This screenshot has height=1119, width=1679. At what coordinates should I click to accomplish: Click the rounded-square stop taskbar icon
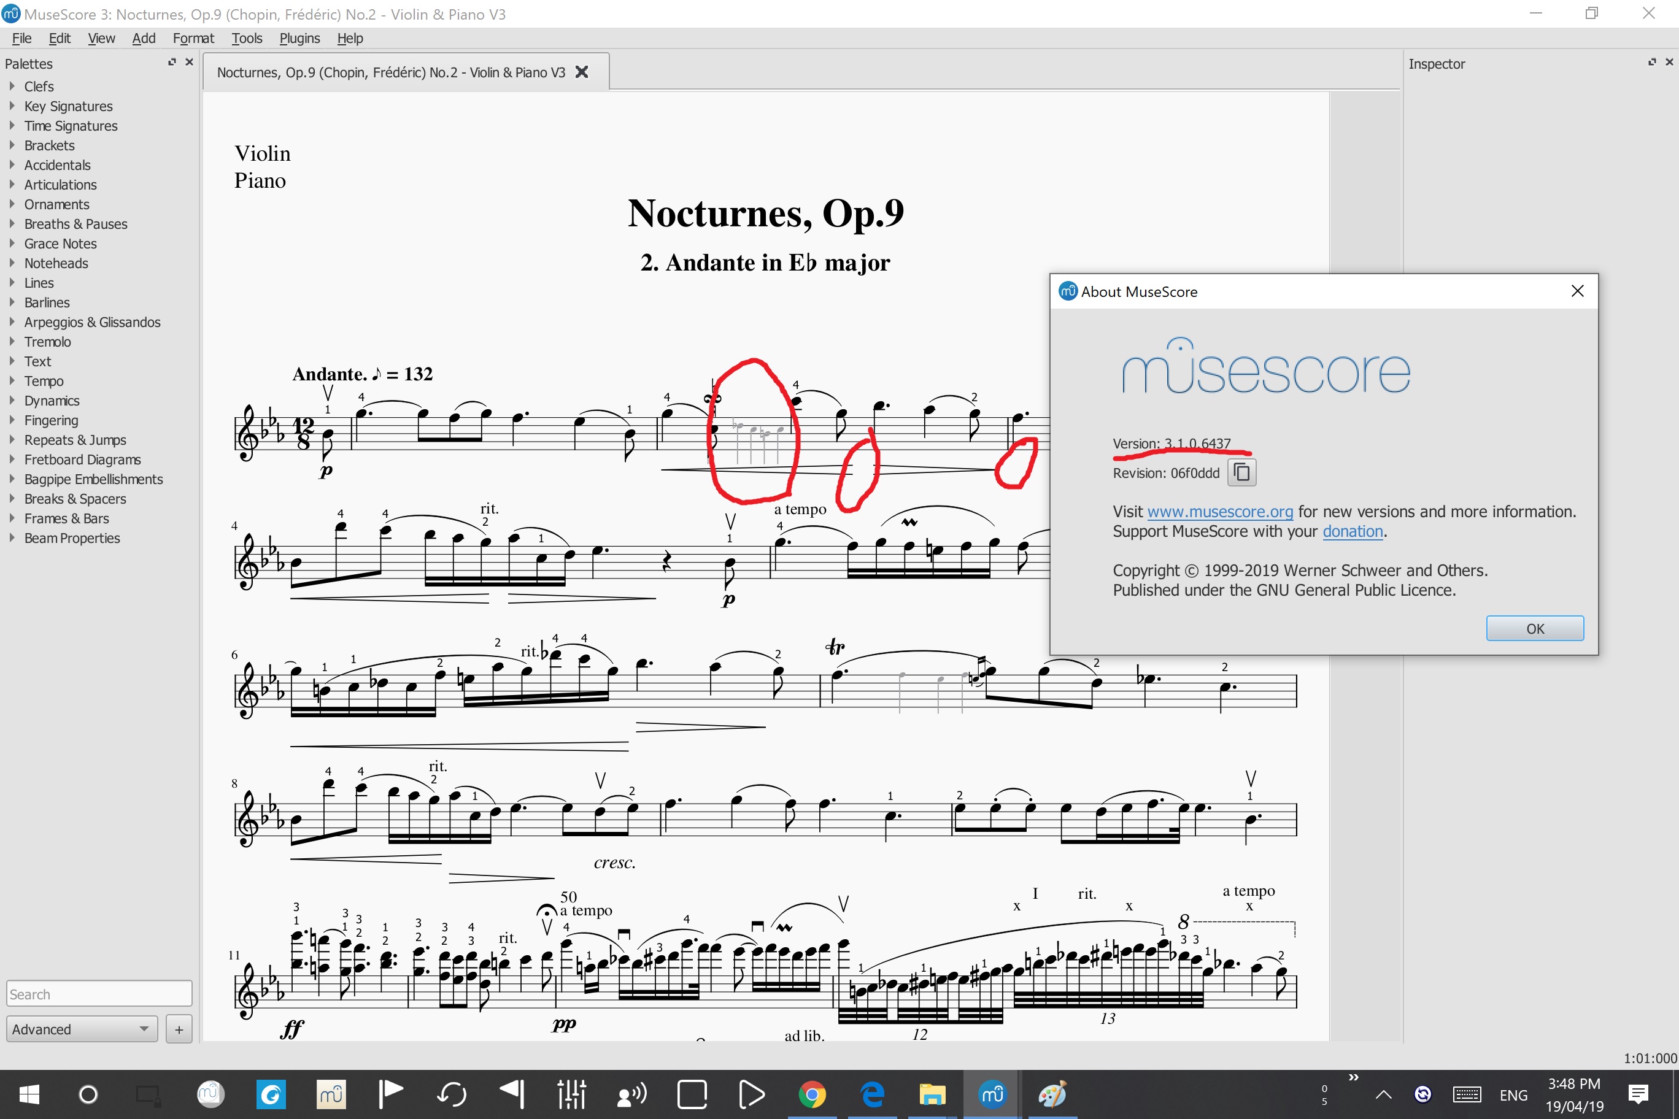tap(692, 1094)
